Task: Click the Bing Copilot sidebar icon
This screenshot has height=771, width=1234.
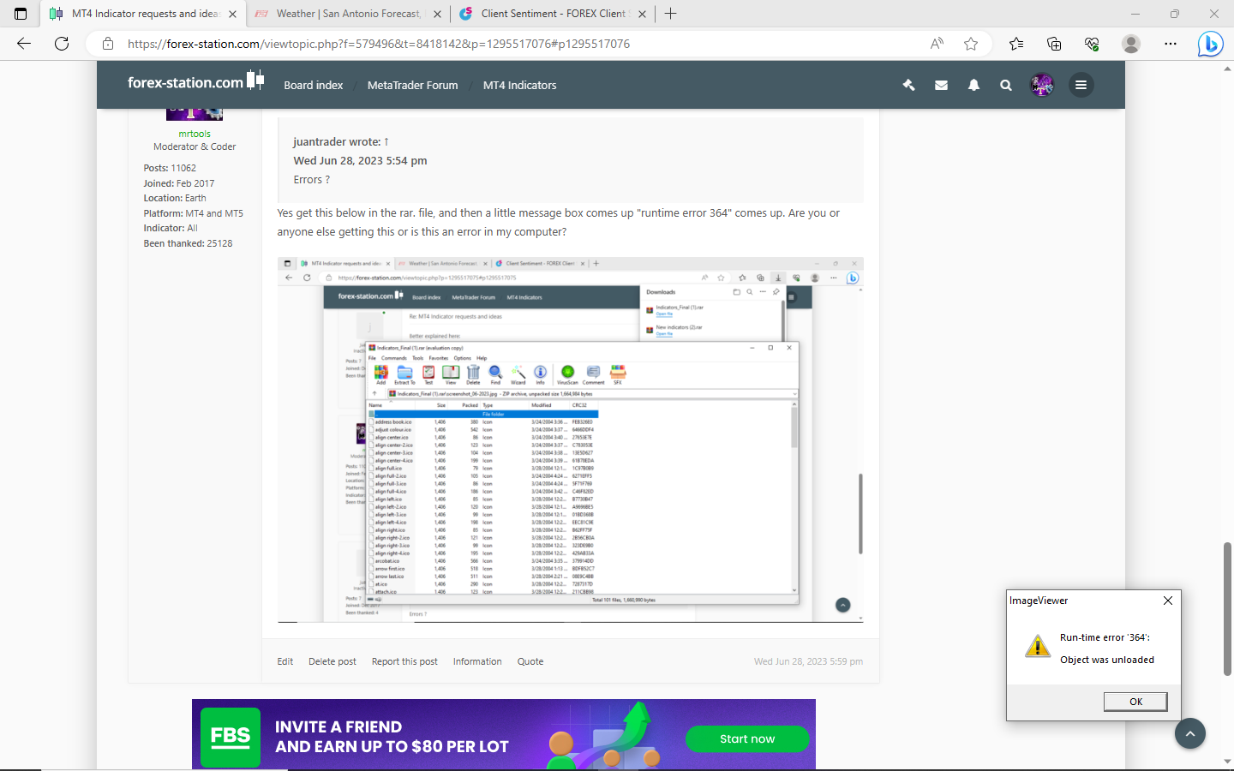Action: tap(1210, 44)
